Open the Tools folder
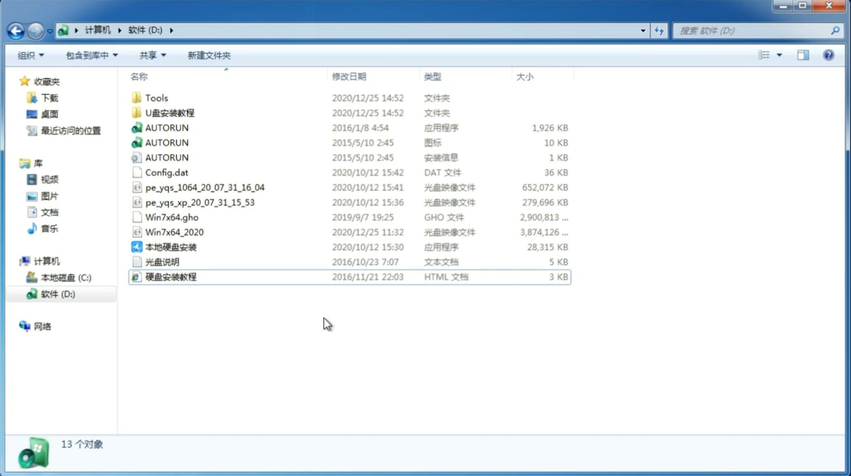This screenshot has width=851, height=476. 156,98
